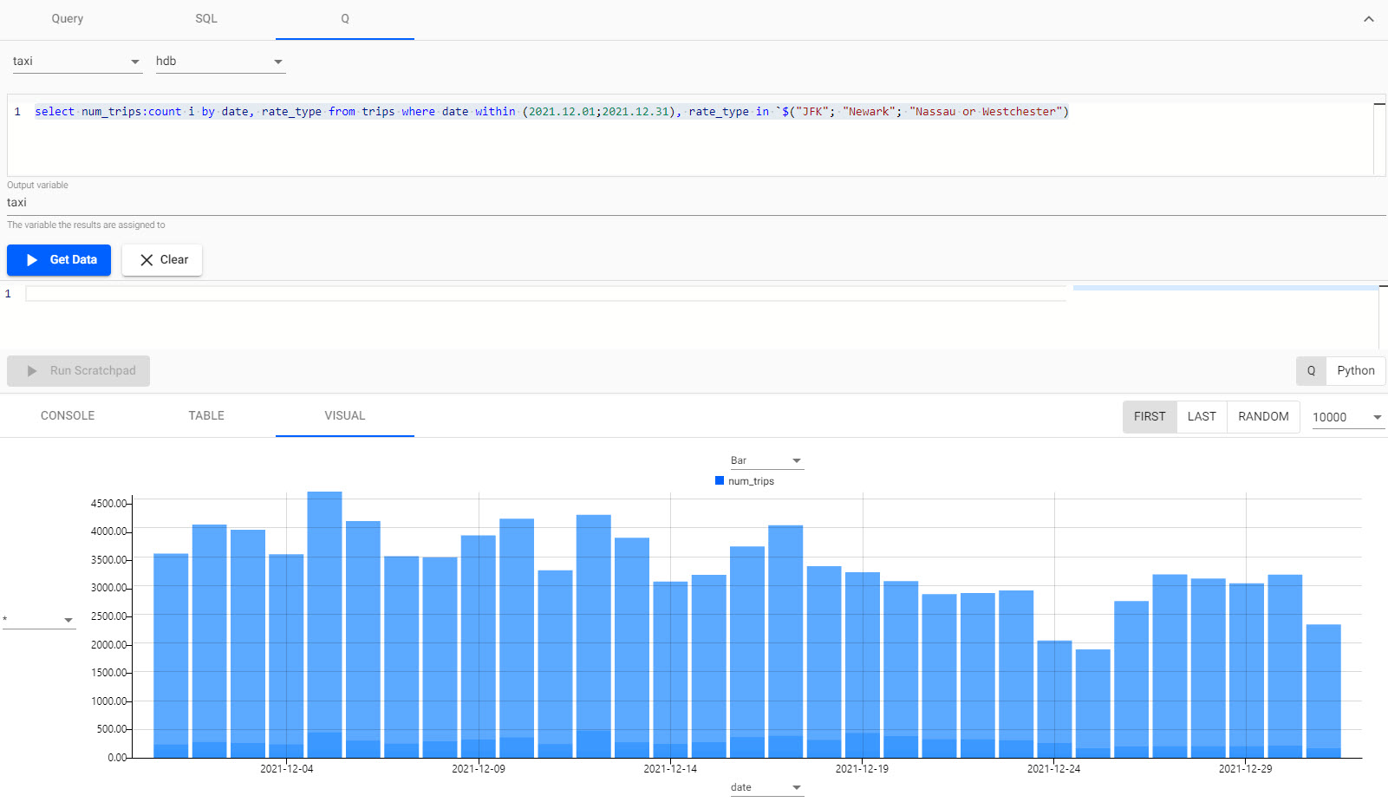The width and height of the screenshot is (1388, 802).
Task: Click the num_trips legend color swatch
Action: click(720, 480)
